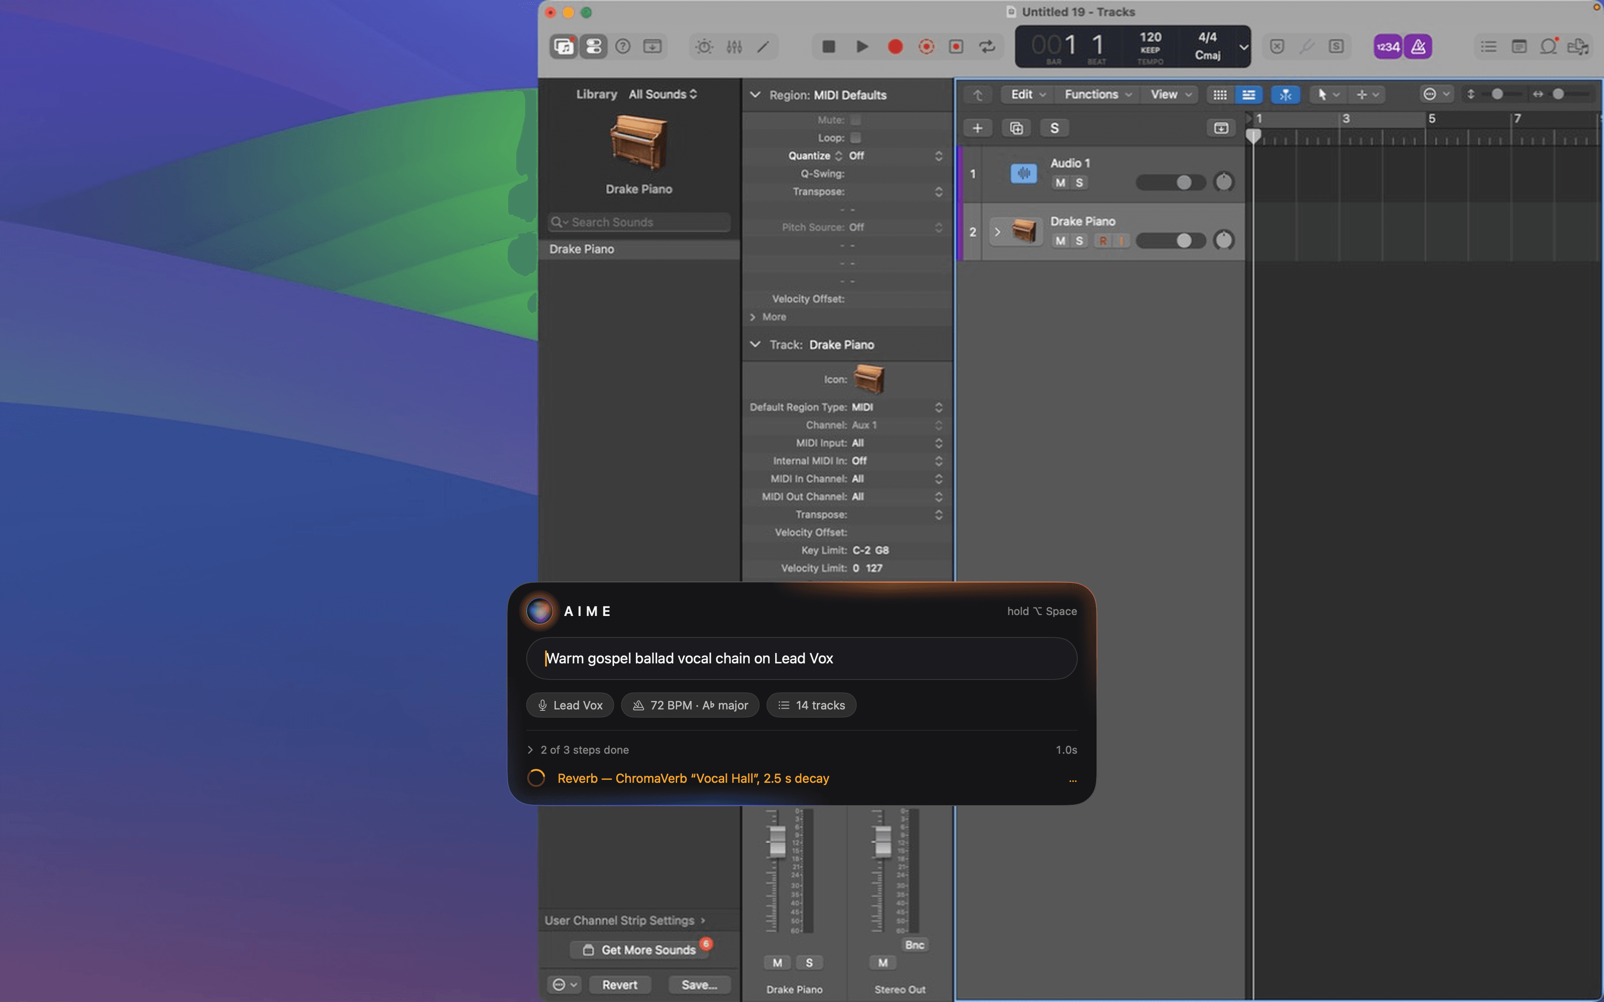Check the Region Mute checkbox
Image resolution: width=1604 pixels, height=1002 pixels.
856,120
